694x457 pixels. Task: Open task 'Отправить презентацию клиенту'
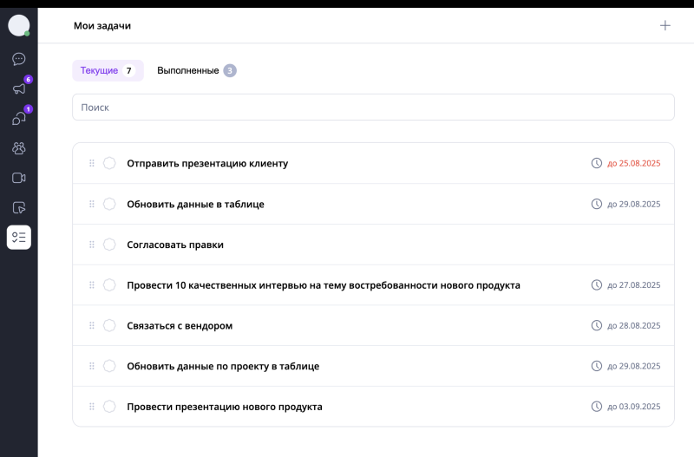coord(207,163)
